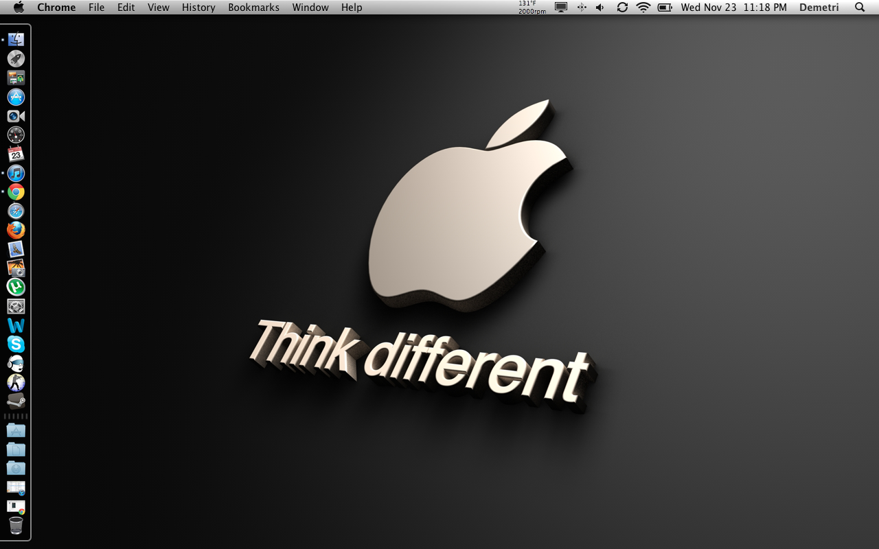Open Spotlight search magnifier

(860, 8)
